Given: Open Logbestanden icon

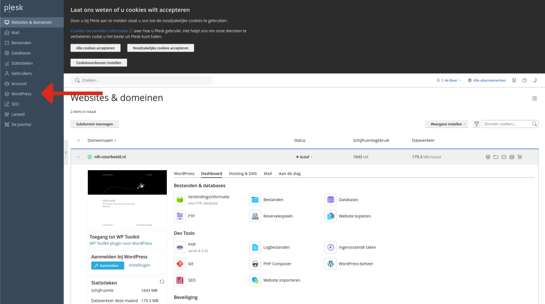Looking at the screenshot, I should 255,247.
